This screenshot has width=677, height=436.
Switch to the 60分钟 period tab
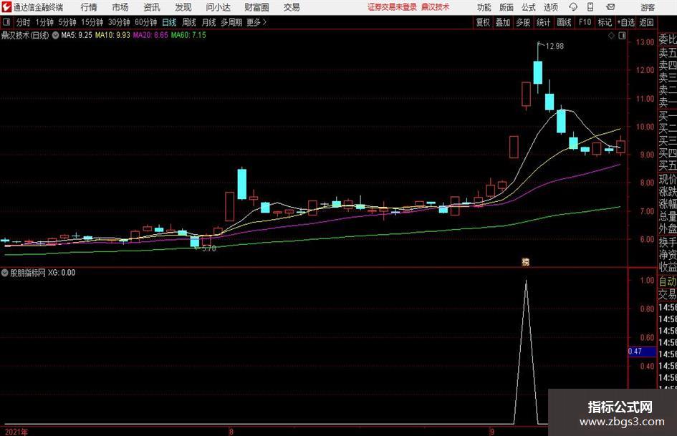coord(146,22)
